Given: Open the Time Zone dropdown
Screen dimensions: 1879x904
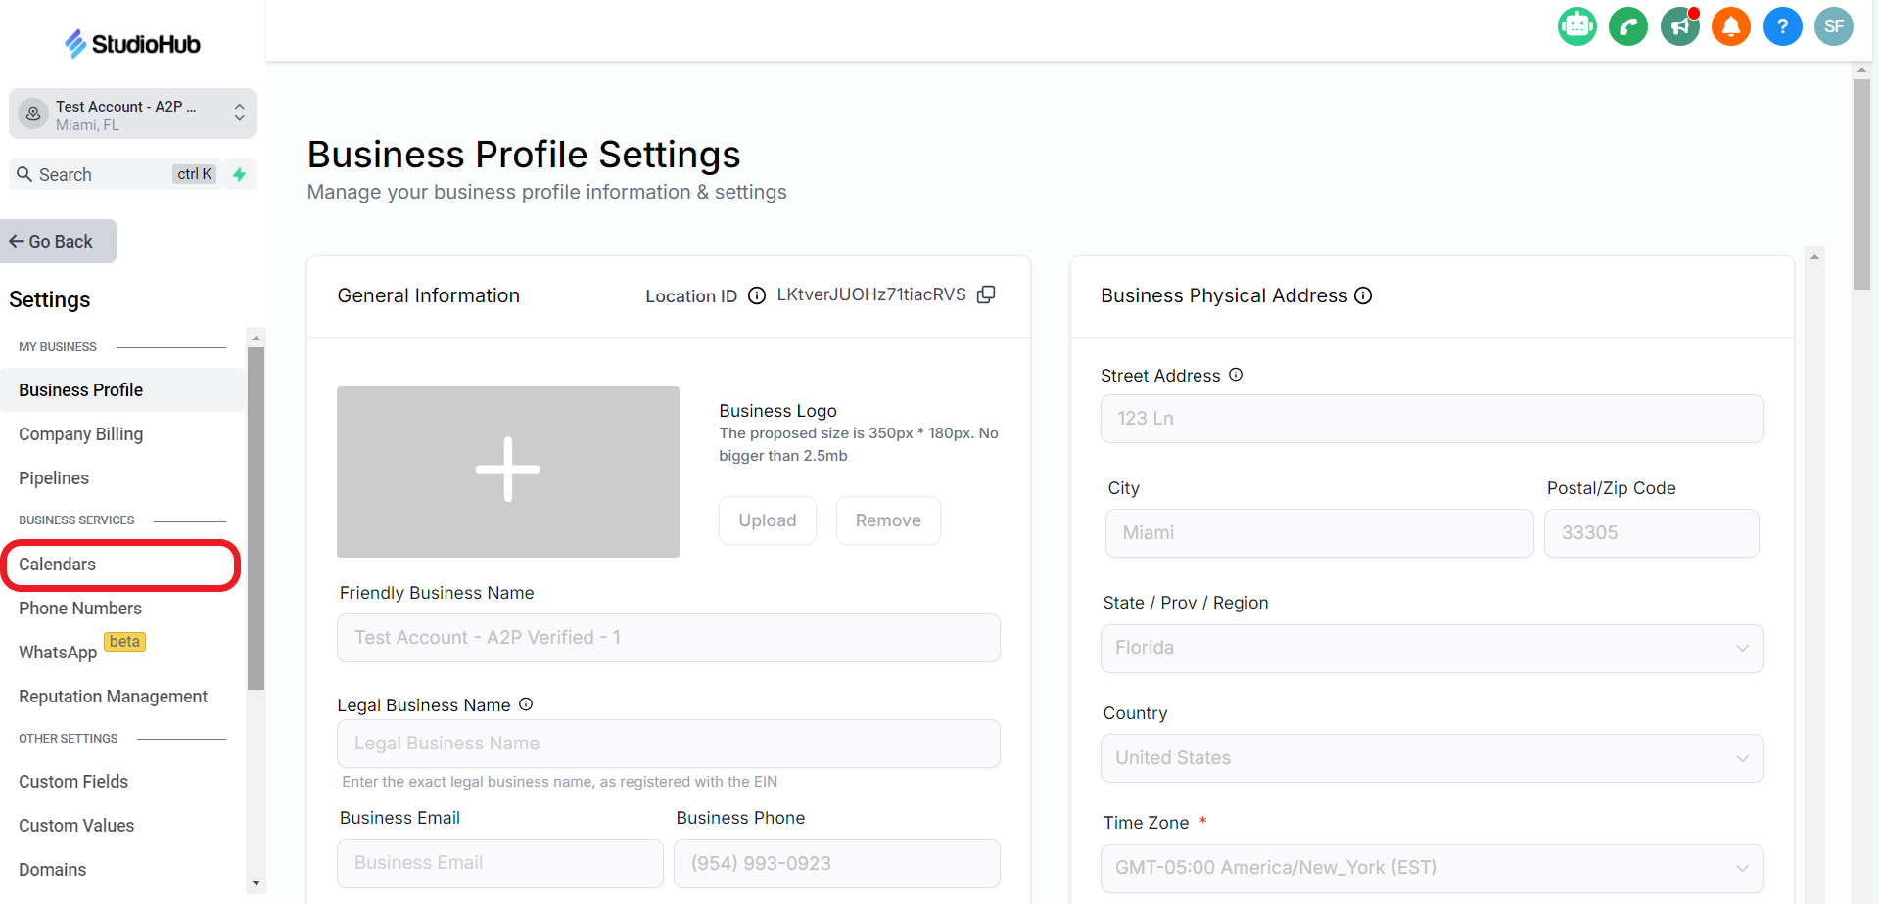Looking at the screenshot, I should (1432, 868).
